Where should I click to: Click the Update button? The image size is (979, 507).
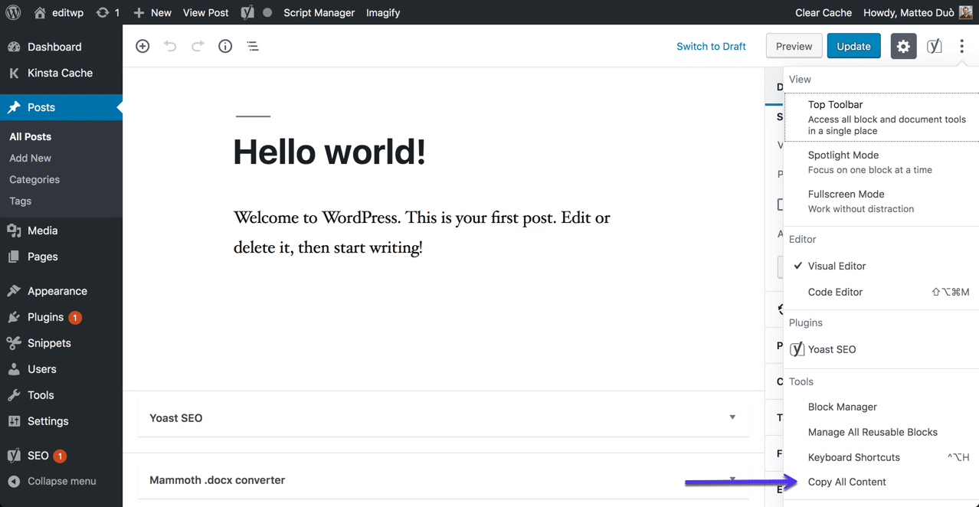pyautogui.click(x=853, y=46)
